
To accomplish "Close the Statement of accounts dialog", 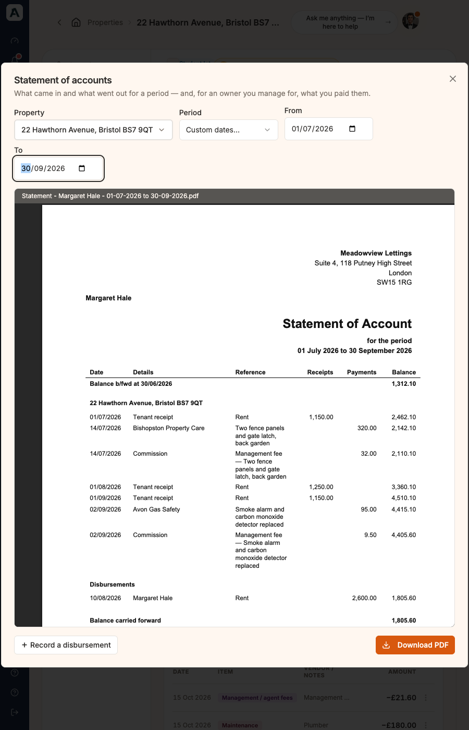I will (453, 79).
